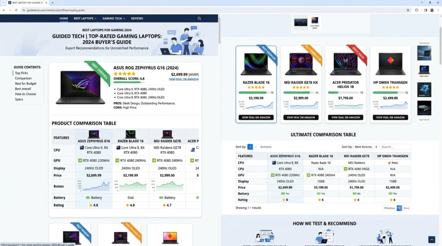Click the Razer Blade 16 column header in ultimate table
The width and height of the screenshot is (442, 246).
coord(321,156)
